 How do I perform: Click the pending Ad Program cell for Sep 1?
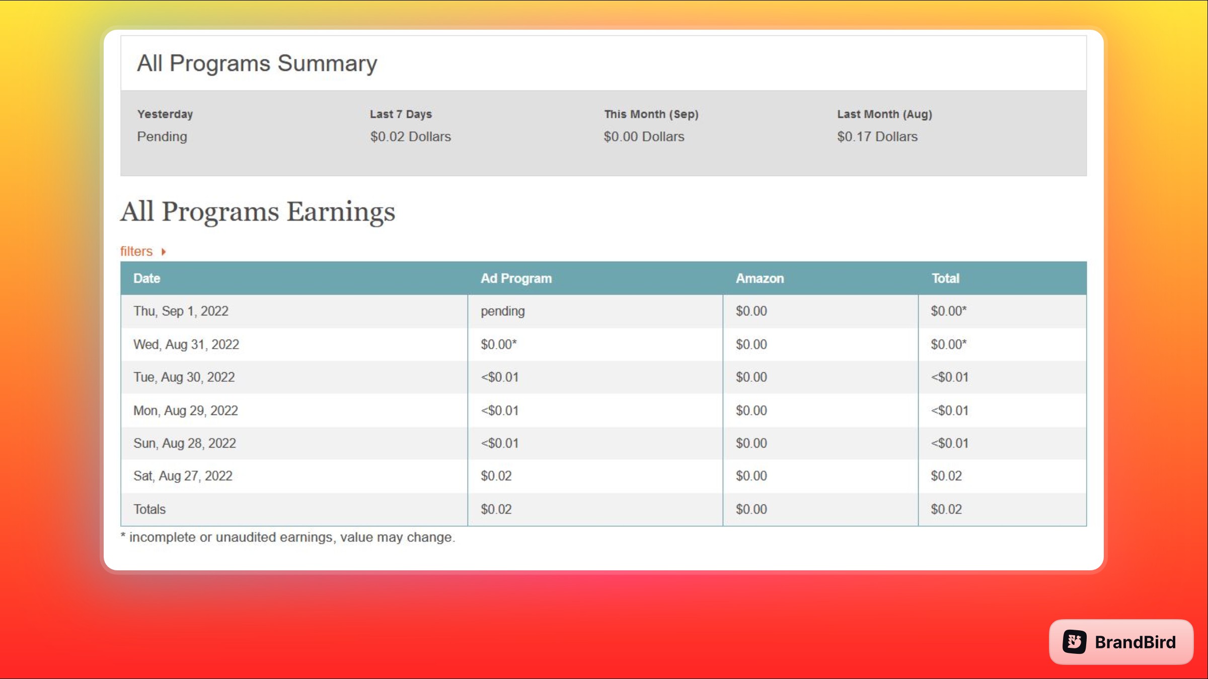502,311
